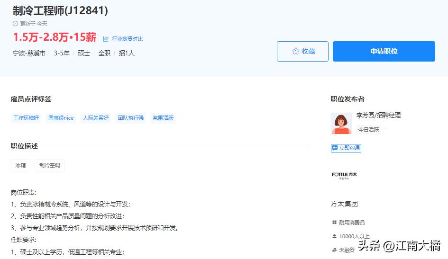Click the location 宁波-慈溪市
The image size is (448, 259).
tap(29, 54)
